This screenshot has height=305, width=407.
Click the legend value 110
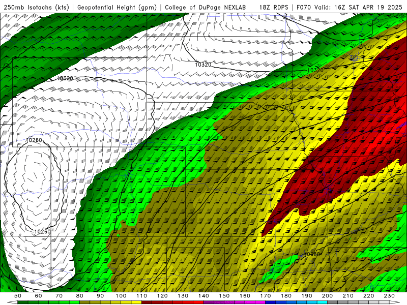pos(142,296)
